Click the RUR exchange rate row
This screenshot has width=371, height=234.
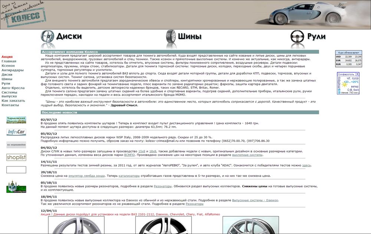(x=348, y=64)
